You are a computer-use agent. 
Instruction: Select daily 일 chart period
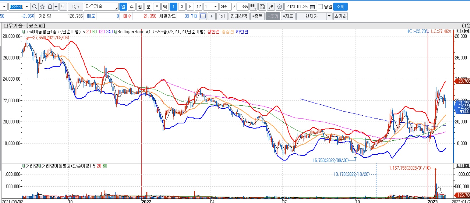[123, 7]
